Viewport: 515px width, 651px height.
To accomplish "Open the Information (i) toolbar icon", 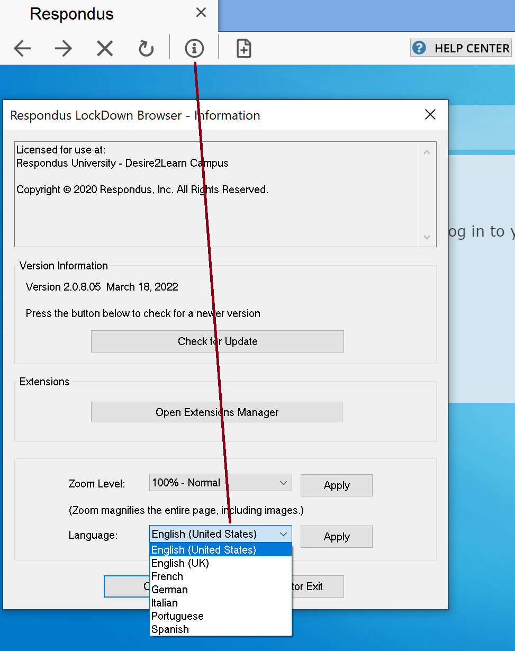I will click(x=194, y=49).
